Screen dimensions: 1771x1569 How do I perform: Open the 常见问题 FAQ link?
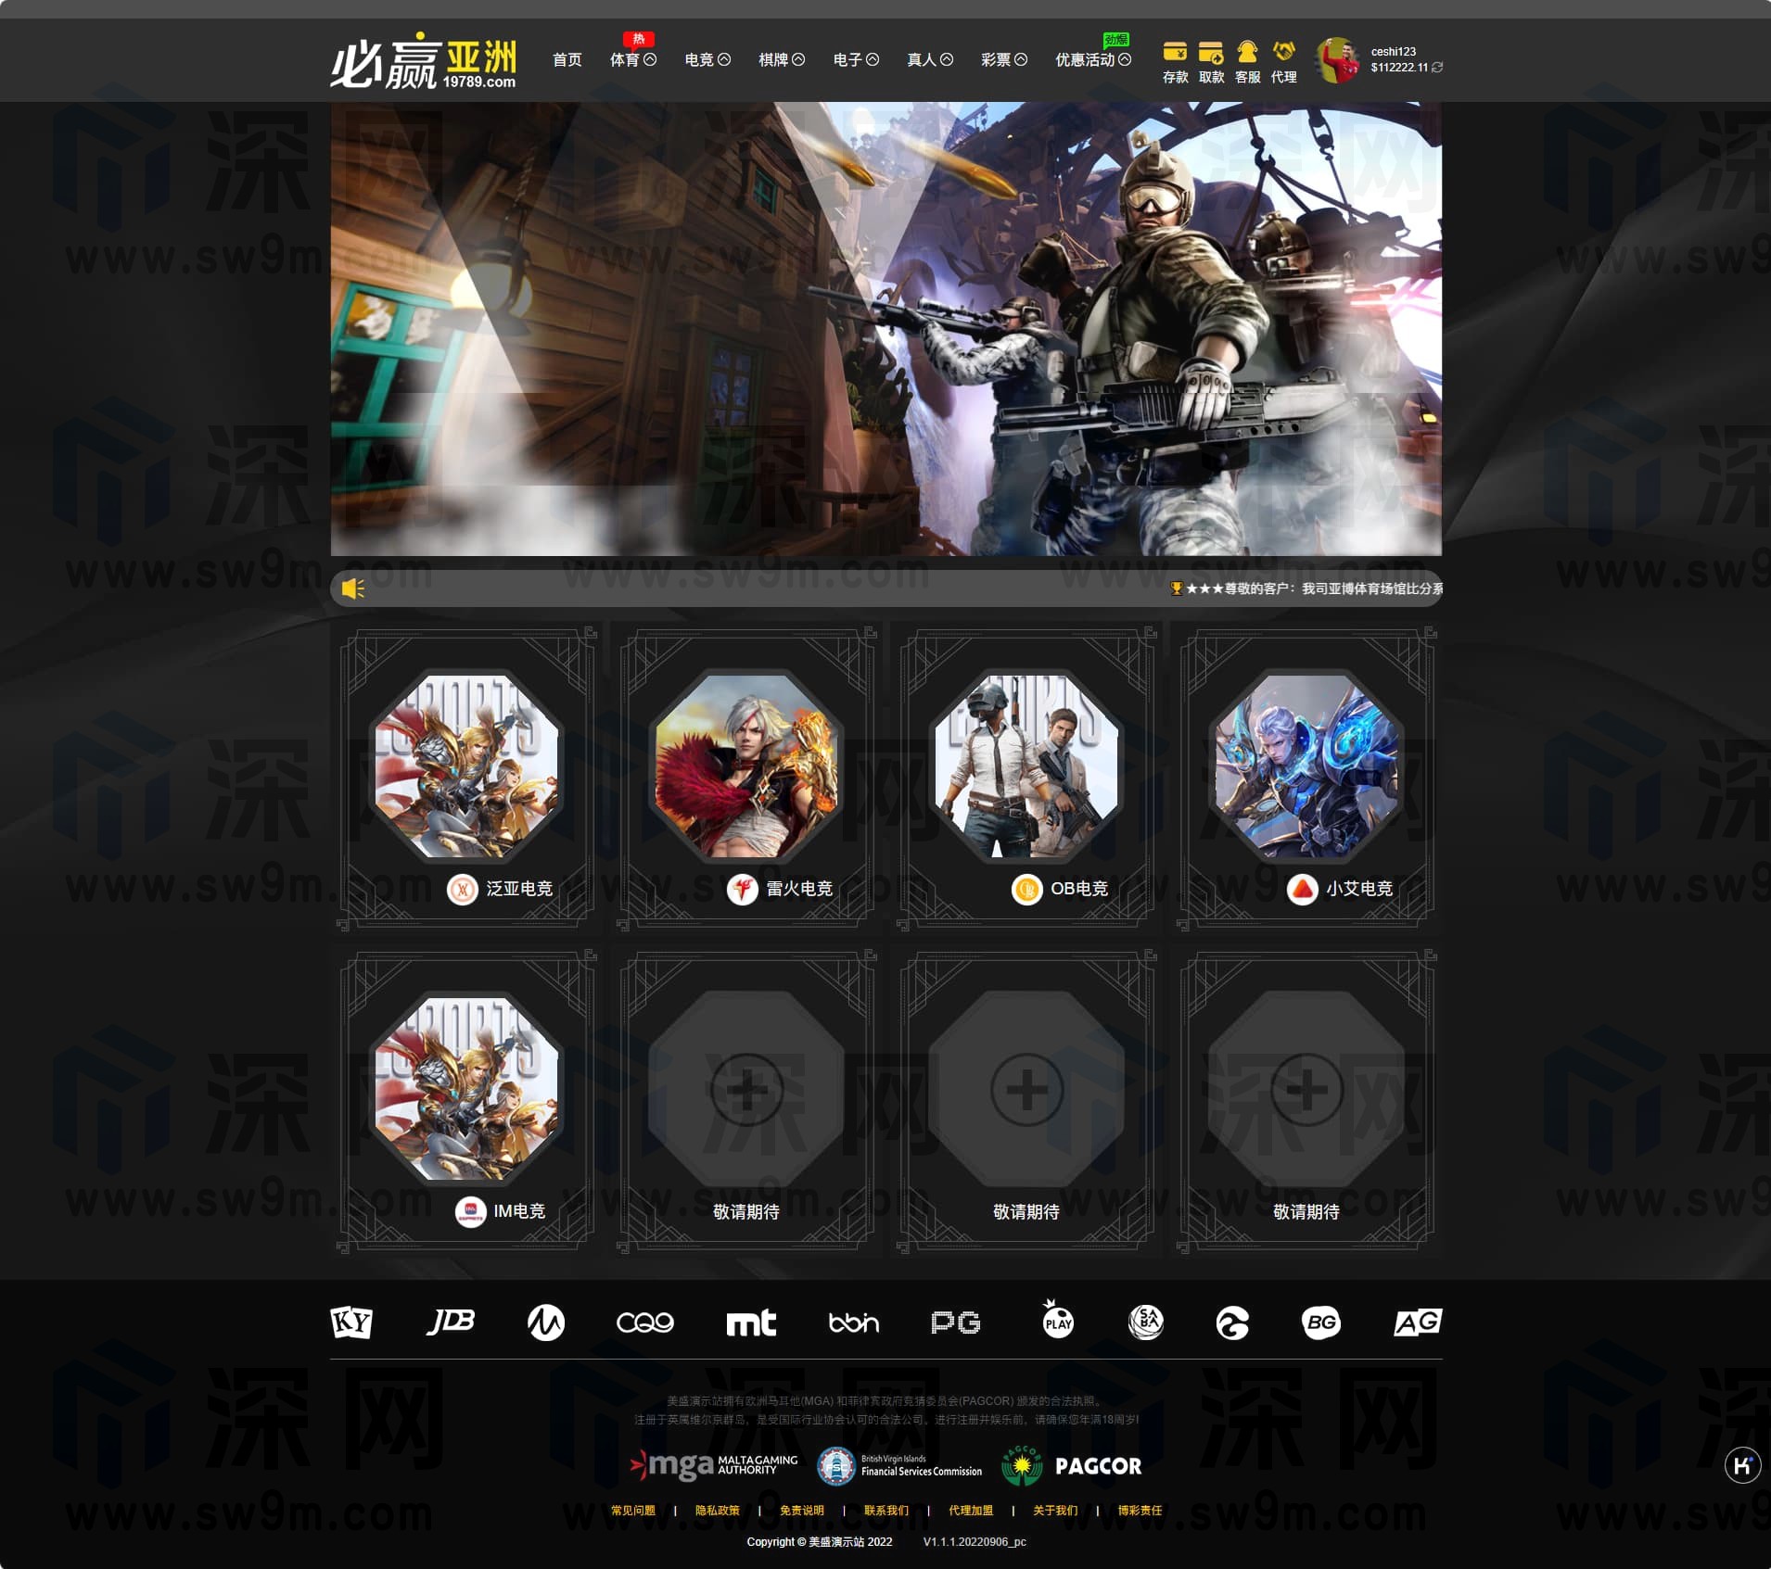pos(632,1511)
